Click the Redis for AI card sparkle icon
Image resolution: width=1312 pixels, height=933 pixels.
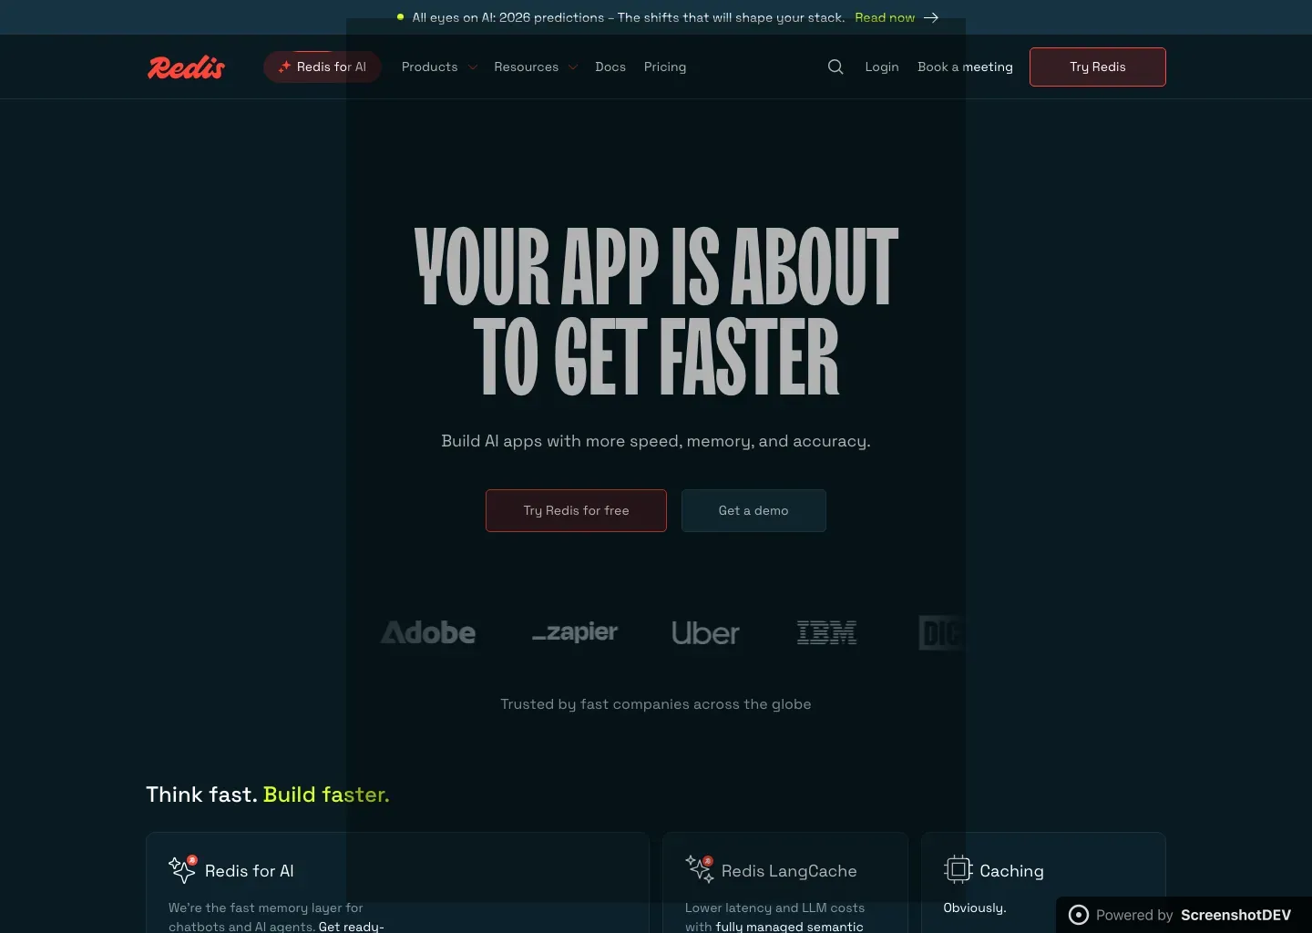tap(182, 869)
